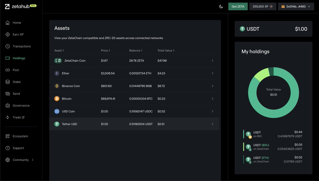The height and width of the screenshot is (181, 319).
Task: Click the Support question mark icon
Action: click(x=8, y=148)
